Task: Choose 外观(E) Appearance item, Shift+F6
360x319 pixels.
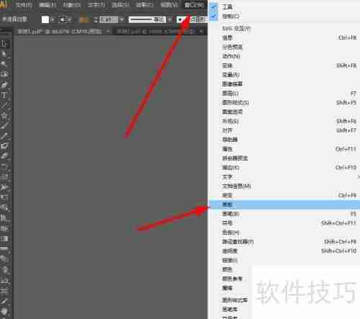Action: [x=284, y=121]
